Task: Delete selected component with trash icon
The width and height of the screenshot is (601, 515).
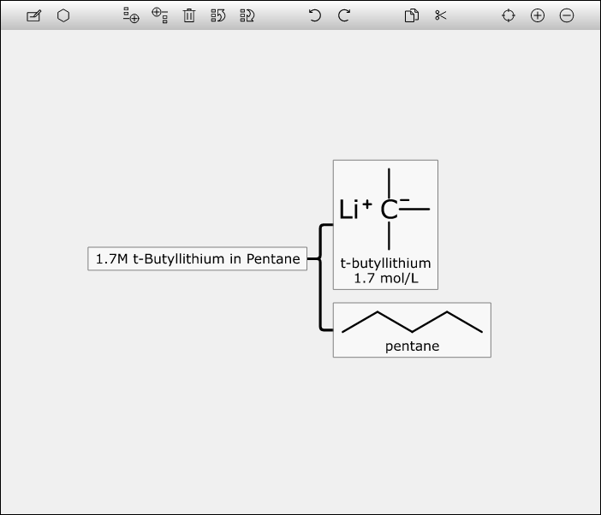Action: [x=189, y=15]
